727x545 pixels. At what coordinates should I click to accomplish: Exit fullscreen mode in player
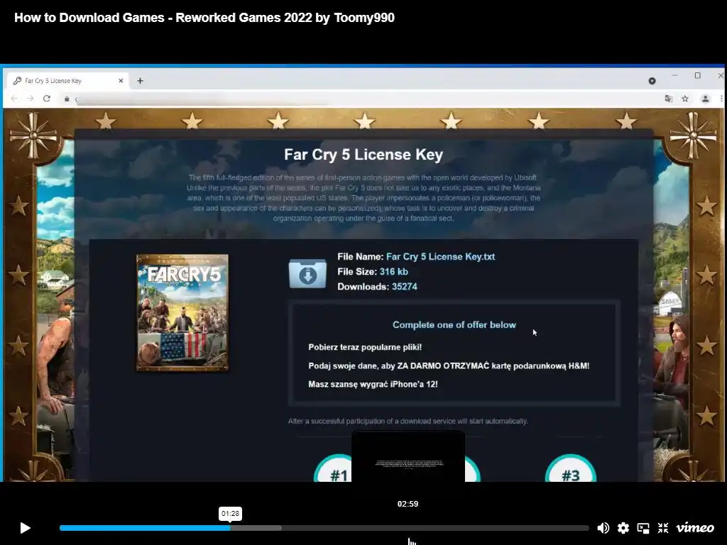[663, 528]
